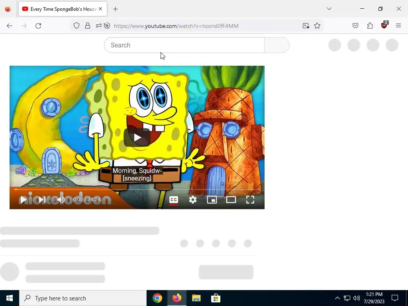
Task: Bookmark this page with star icon
Action: 317,26
